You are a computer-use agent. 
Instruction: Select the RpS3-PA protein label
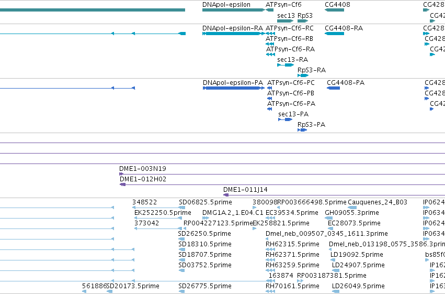pos(311,125)
